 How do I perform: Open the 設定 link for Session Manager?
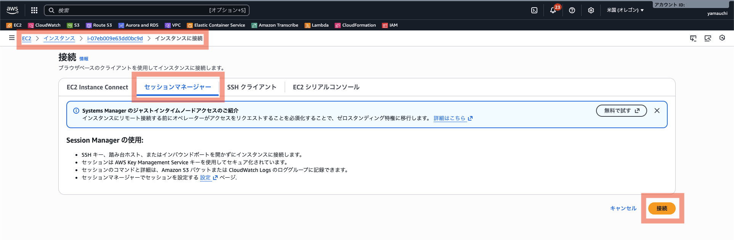(209, 178)
